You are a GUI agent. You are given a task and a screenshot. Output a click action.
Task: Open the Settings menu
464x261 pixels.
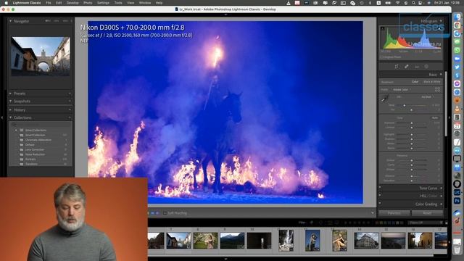[x=103, y=3]
